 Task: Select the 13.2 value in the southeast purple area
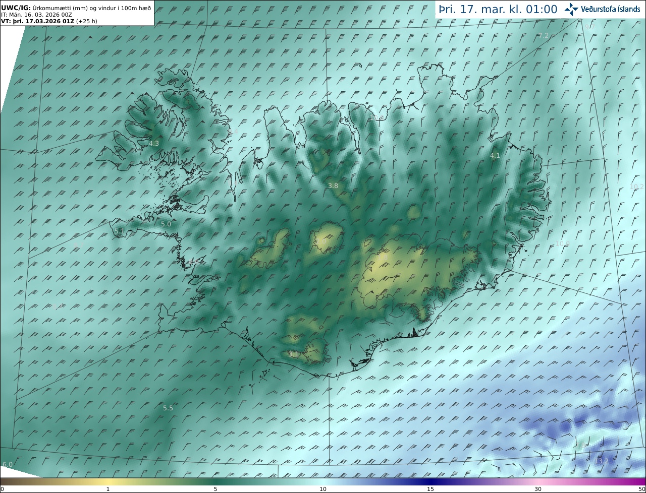(x=602, y=461)
